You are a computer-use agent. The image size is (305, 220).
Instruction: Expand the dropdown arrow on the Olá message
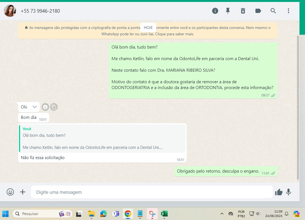coord(35,107)
